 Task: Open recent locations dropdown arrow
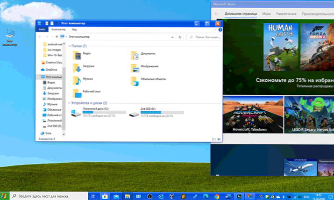[x=52, y=37]
